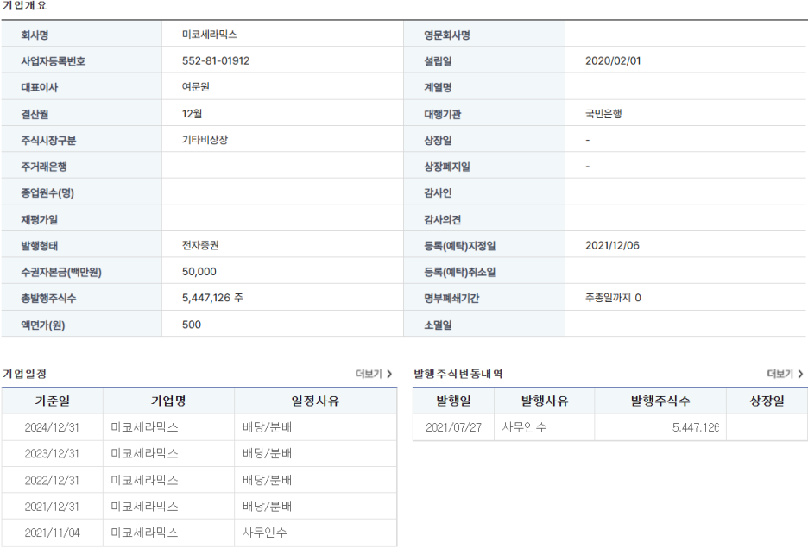The width and height of the screenshot is (808, 549).
Task: Select the 기준일 column header
Action: (x=52, y=401)
